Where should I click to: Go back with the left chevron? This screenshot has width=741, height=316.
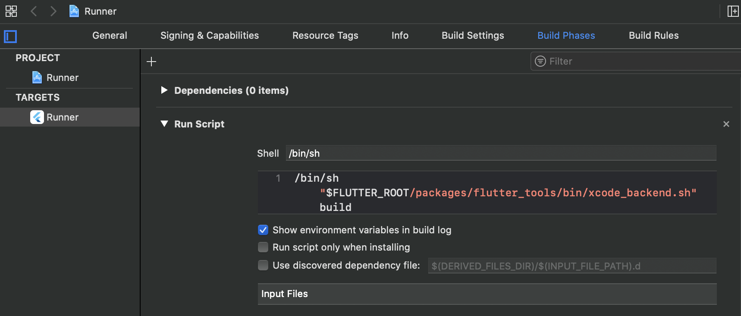coord(34,11)
